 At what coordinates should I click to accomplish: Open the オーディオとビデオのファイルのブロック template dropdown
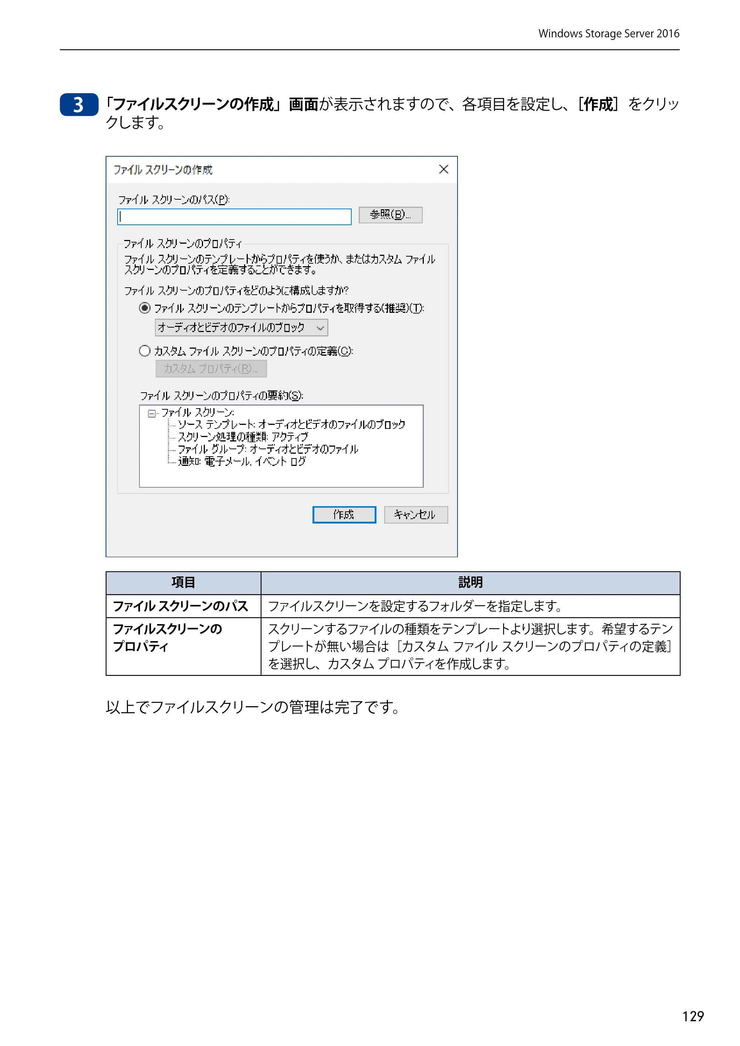coord(241,328)
